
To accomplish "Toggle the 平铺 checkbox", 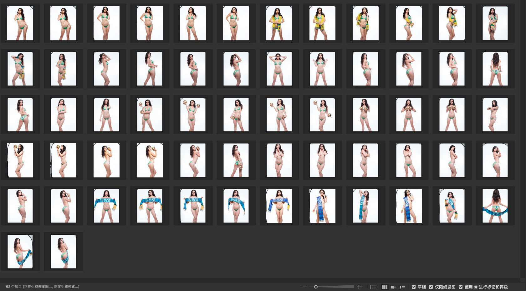I will (414, 287).
